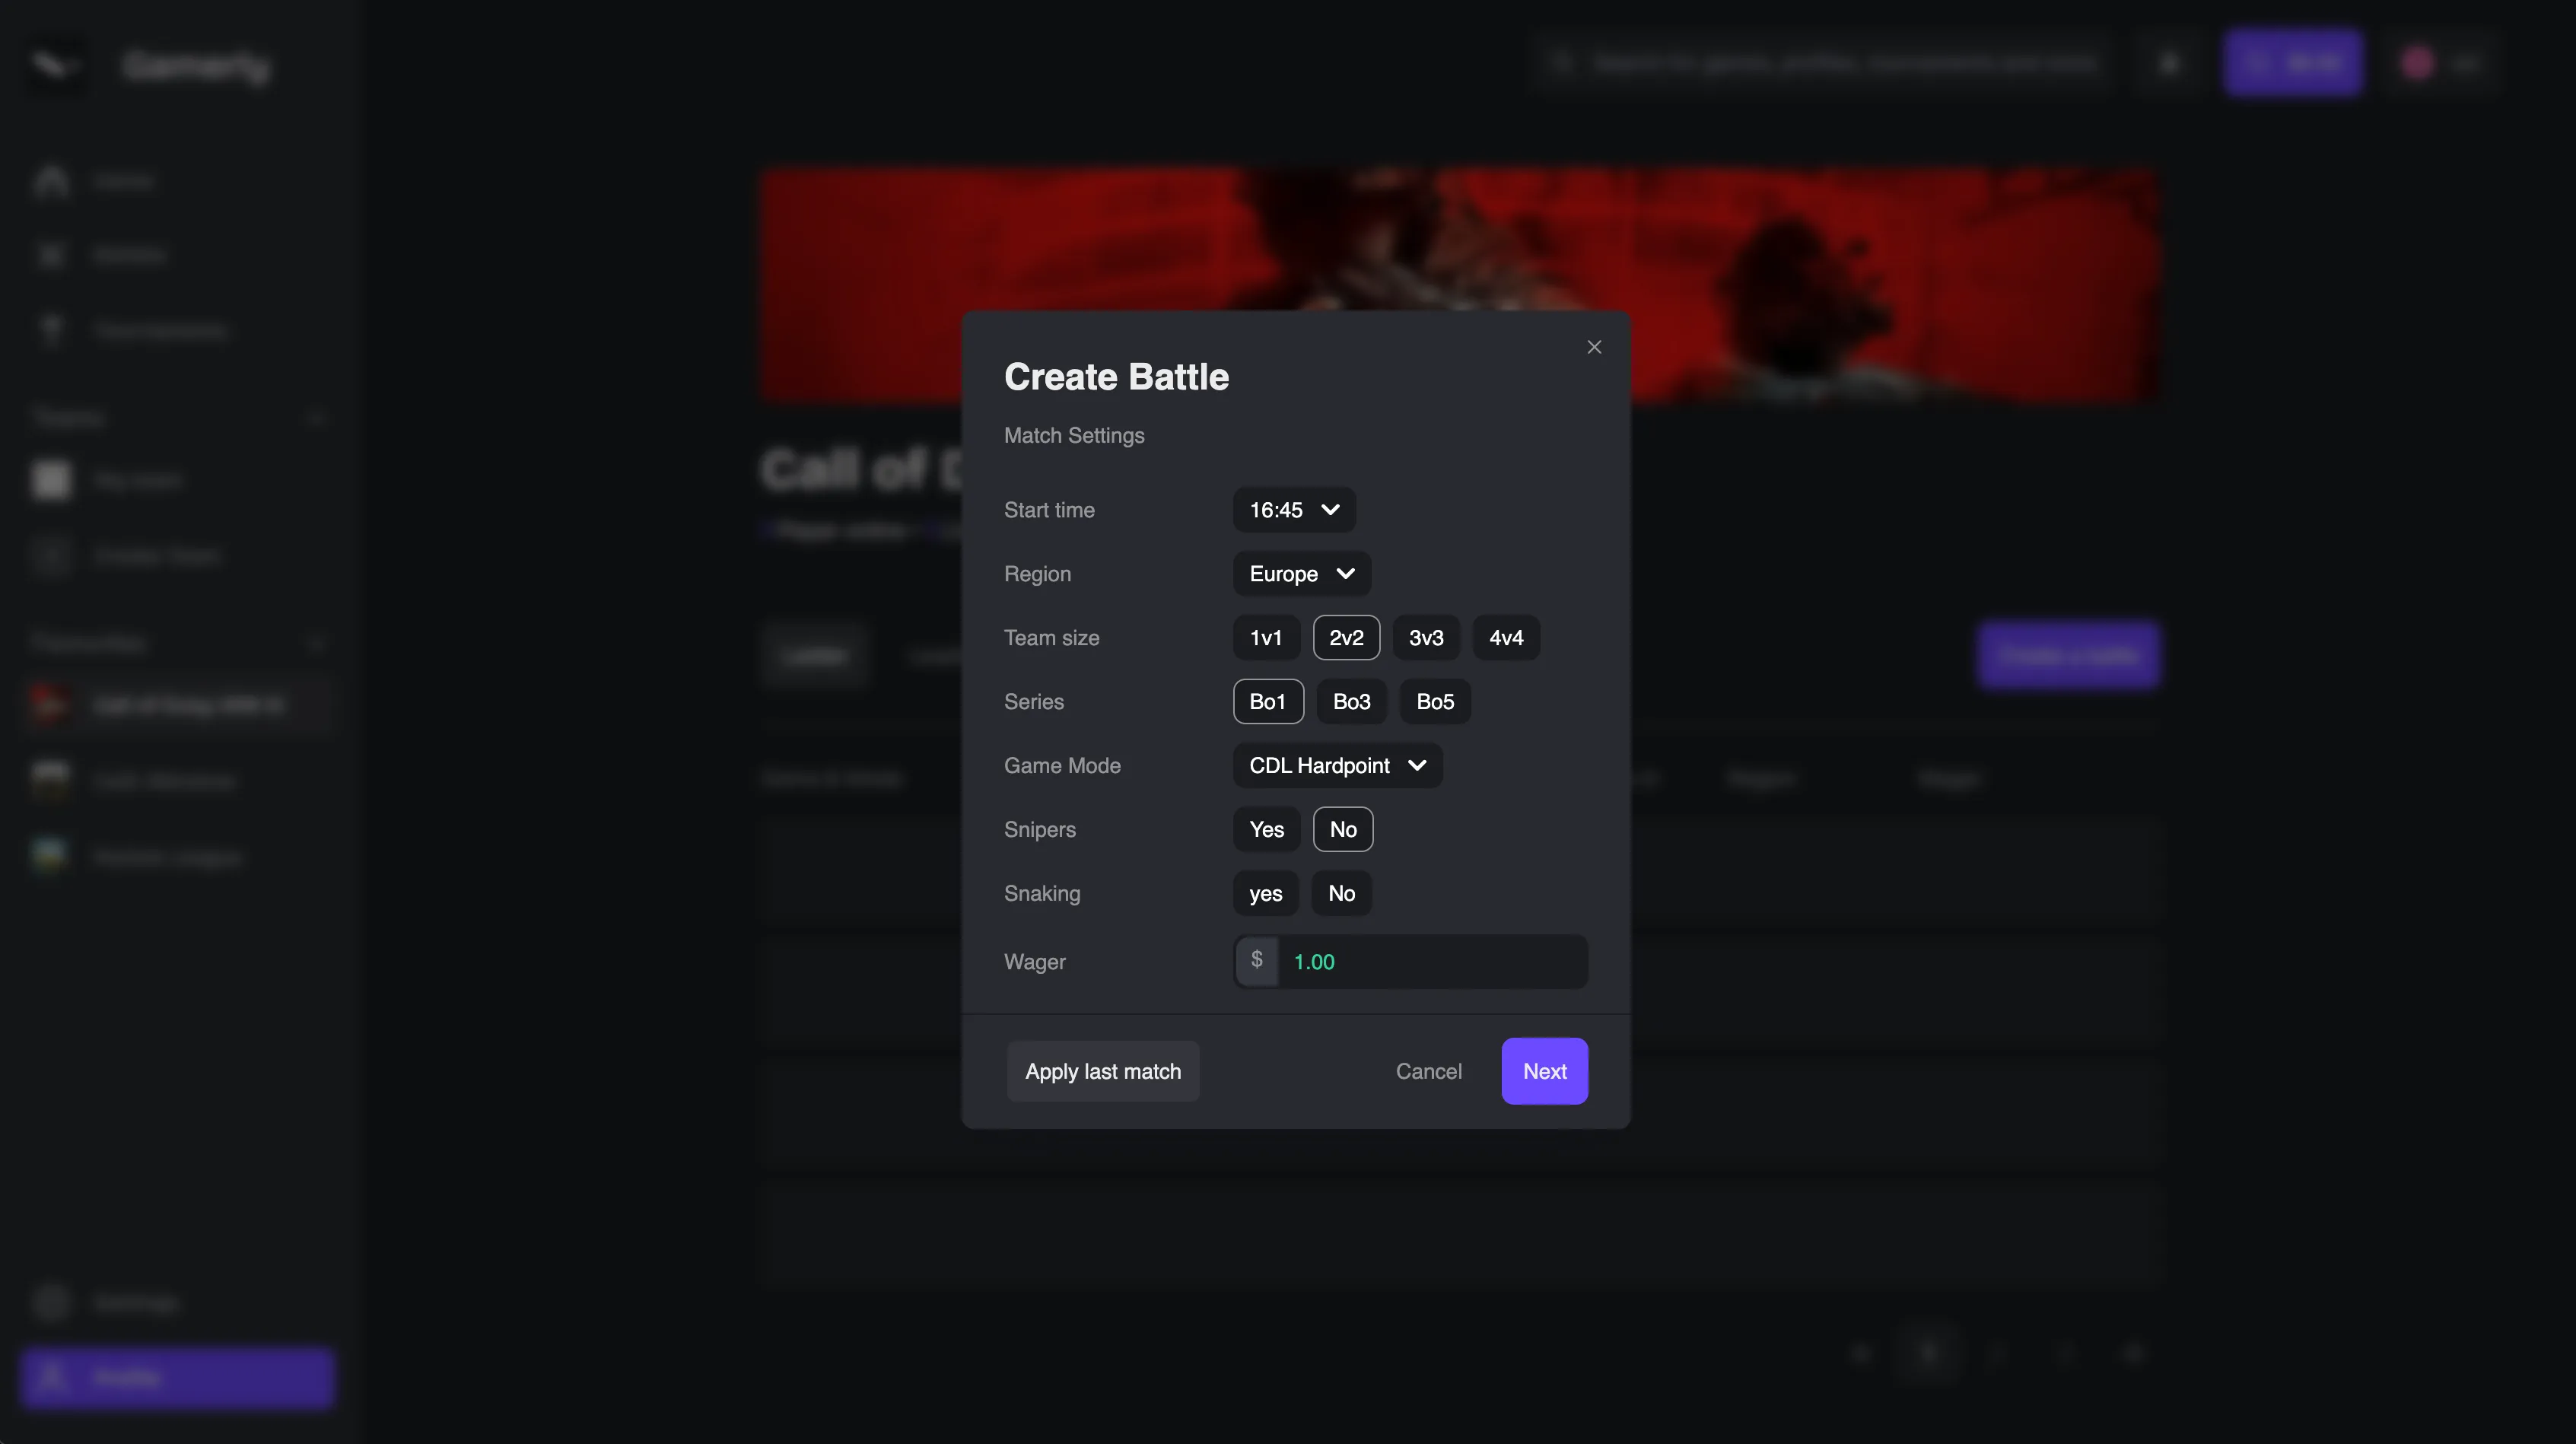Proceed with the Next button

[1544, 1072]
